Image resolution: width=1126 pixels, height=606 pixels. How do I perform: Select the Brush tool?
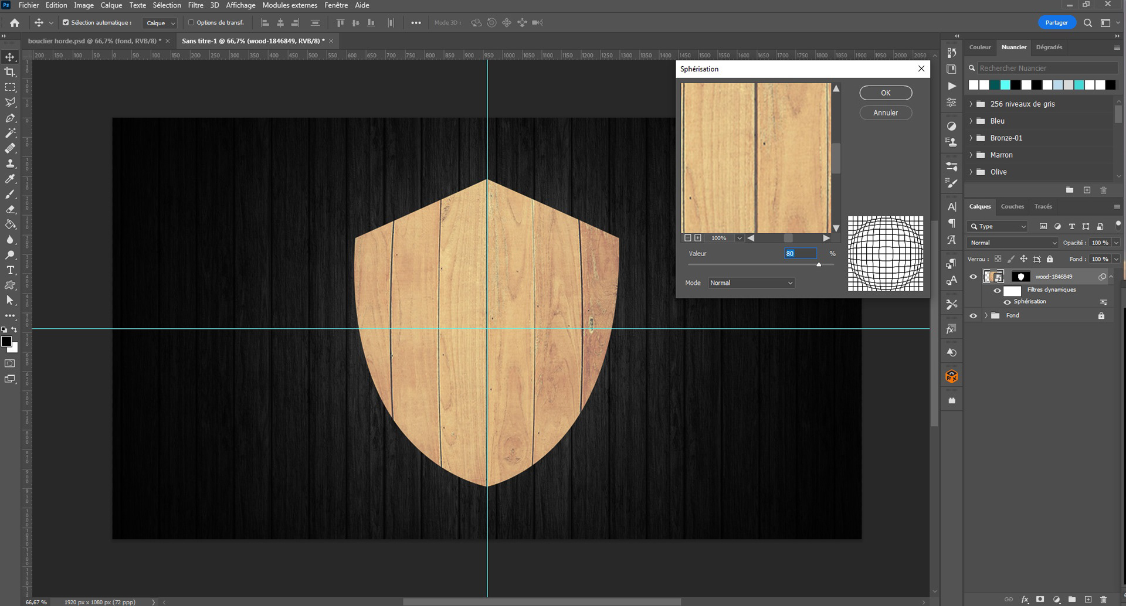pos(10,194)
